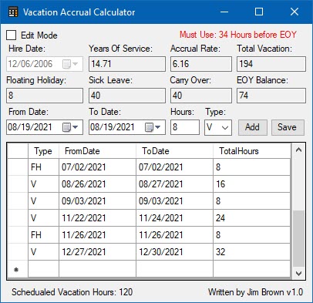
Task: Click the EOY Balance field showing 74
Action: click(271, 96)
